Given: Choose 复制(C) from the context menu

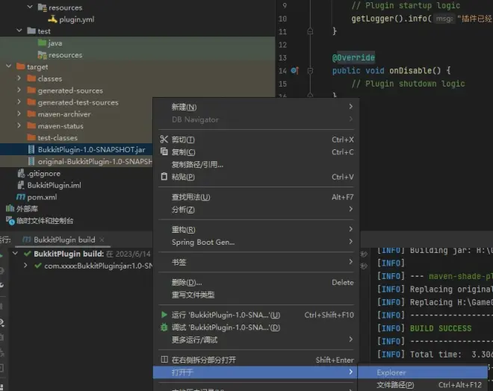Looking at the screenshot, I should (256, 152).
